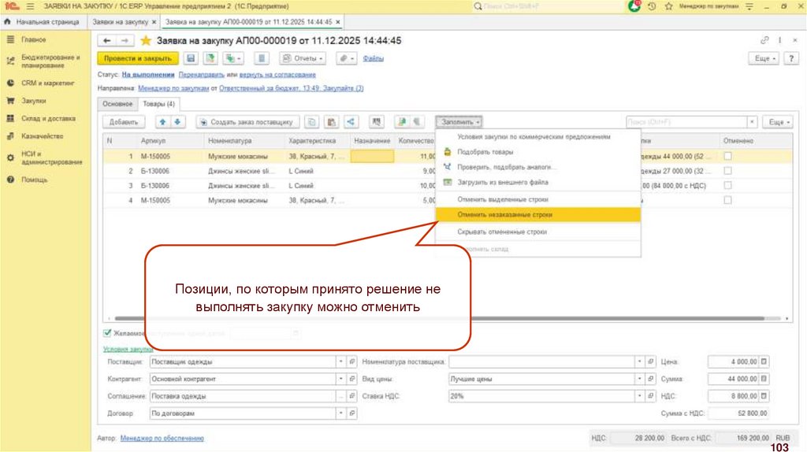This screenshot has width=807, height=452.
Task: Move row down with the blue down arrow
Action: [177, 122]
